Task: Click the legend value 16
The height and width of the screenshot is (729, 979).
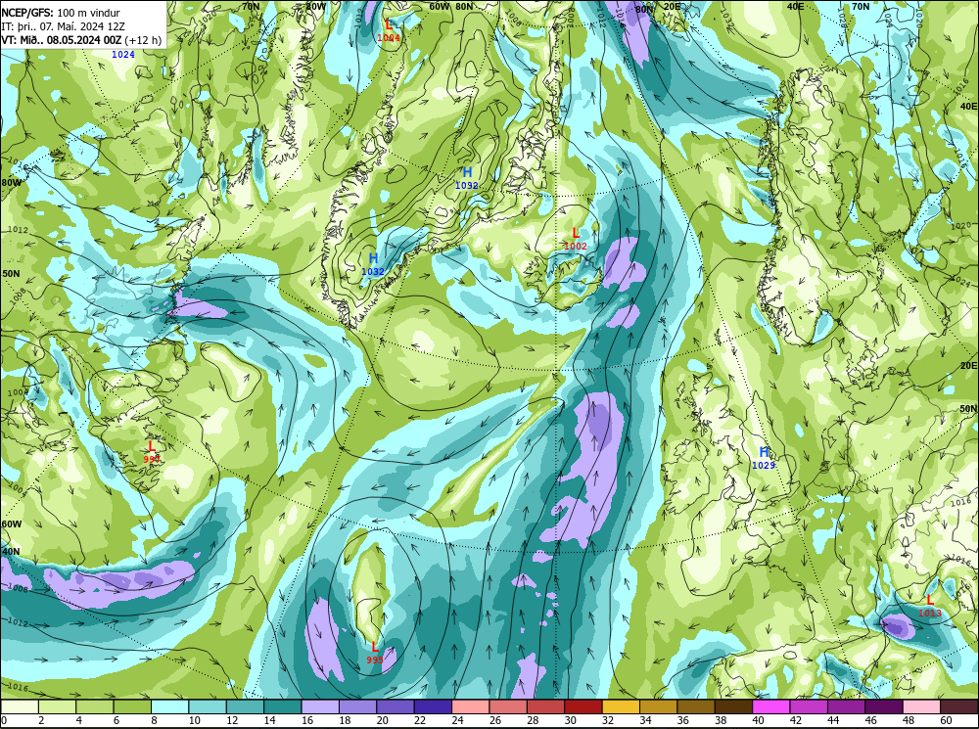Action: pos(307,721)
